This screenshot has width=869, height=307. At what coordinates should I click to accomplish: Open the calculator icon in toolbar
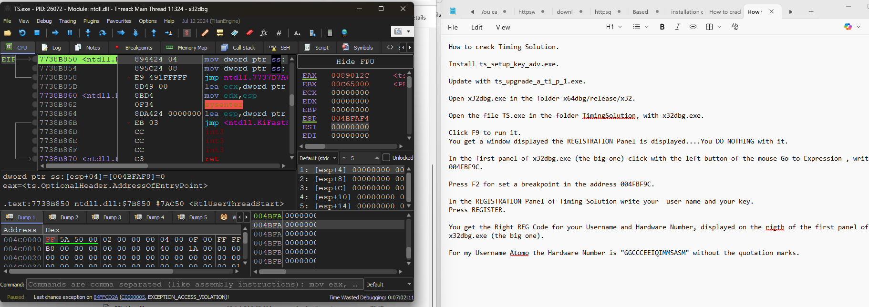329,33
